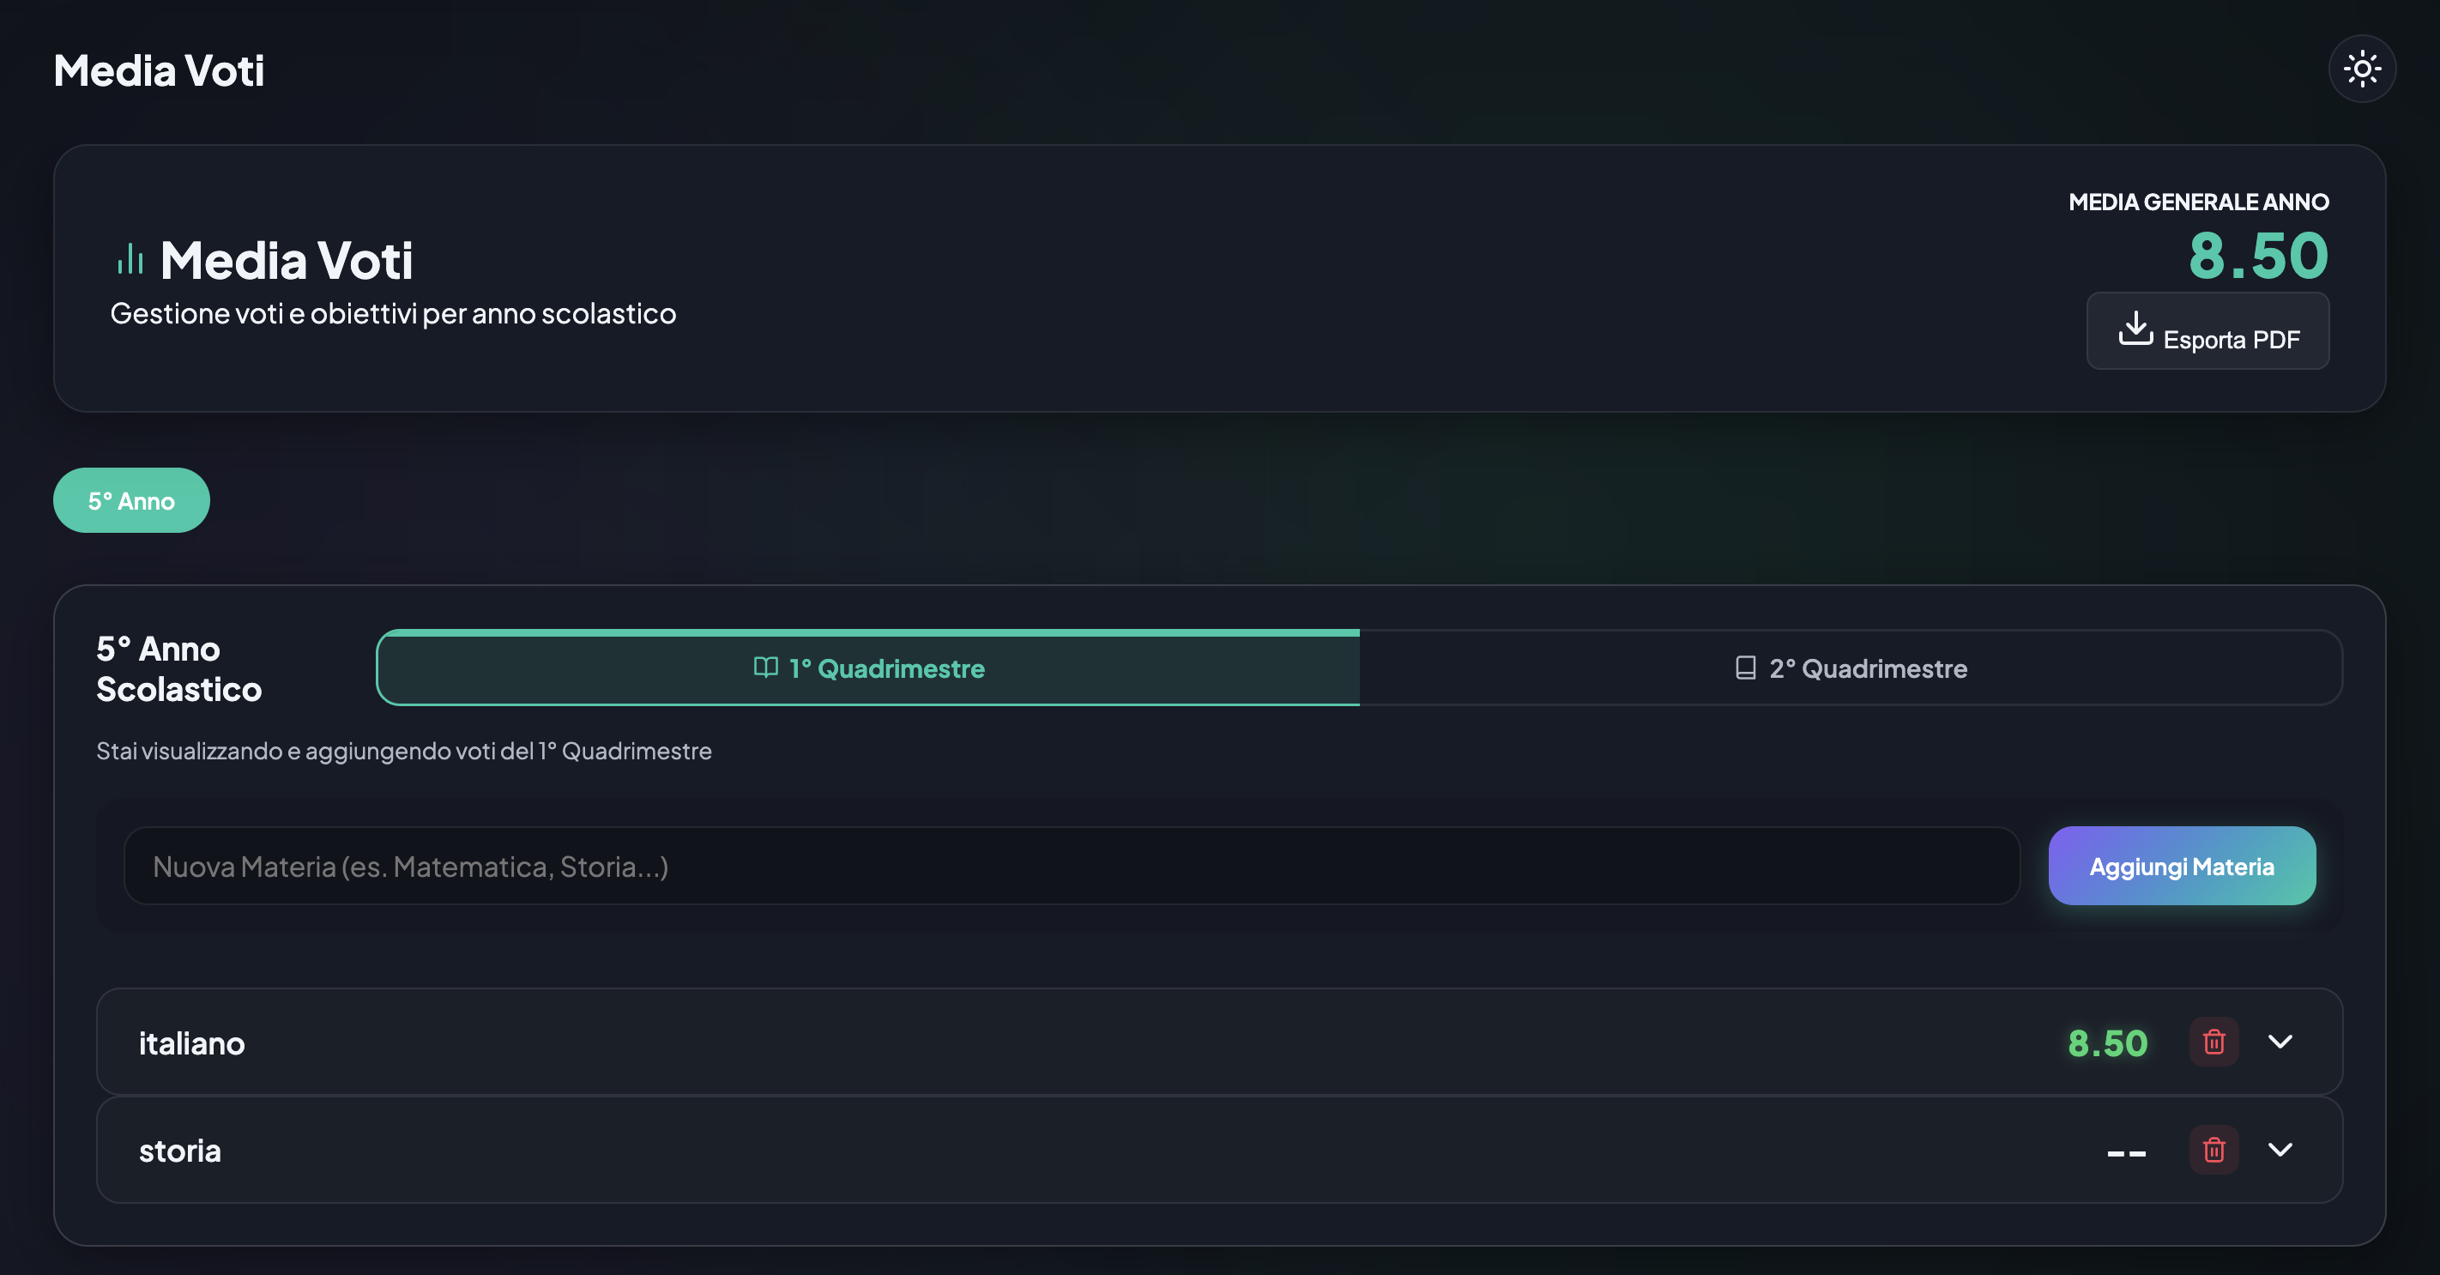This screenshot has height=1275, width=2440.
Task: Select the 5° Anno year pill
Action: [x=131, y=500]
